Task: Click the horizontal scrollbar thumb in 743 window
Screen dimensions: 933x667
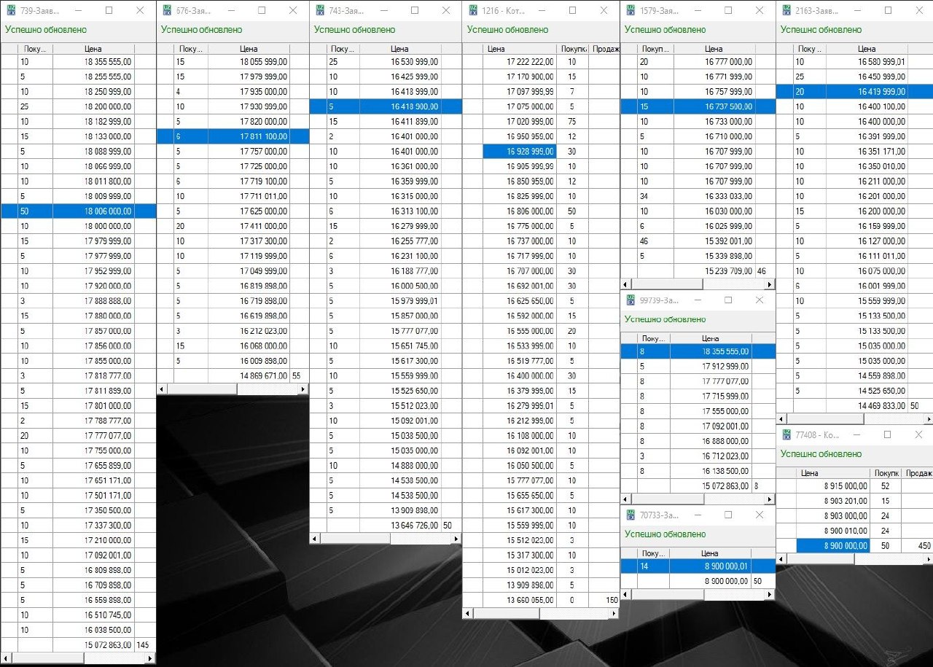Action: pos(355,539)
